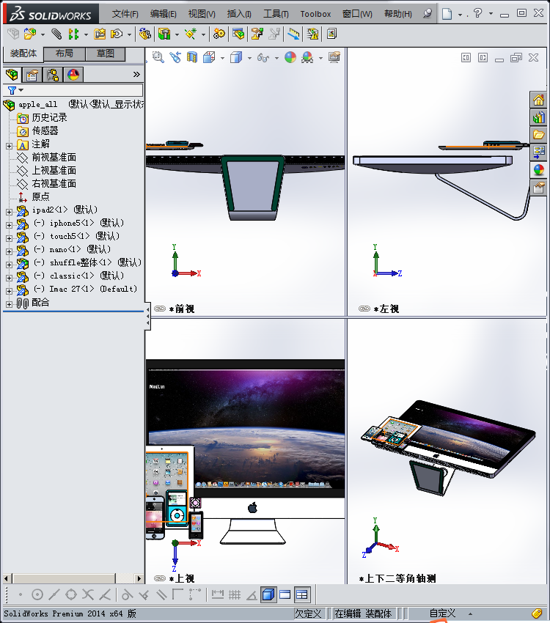
Task: Toggle the parallel snap icon
Action: point(161,595)
